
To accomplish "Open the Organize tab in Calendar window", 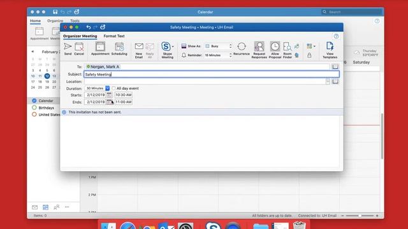I will coord(55,21).
